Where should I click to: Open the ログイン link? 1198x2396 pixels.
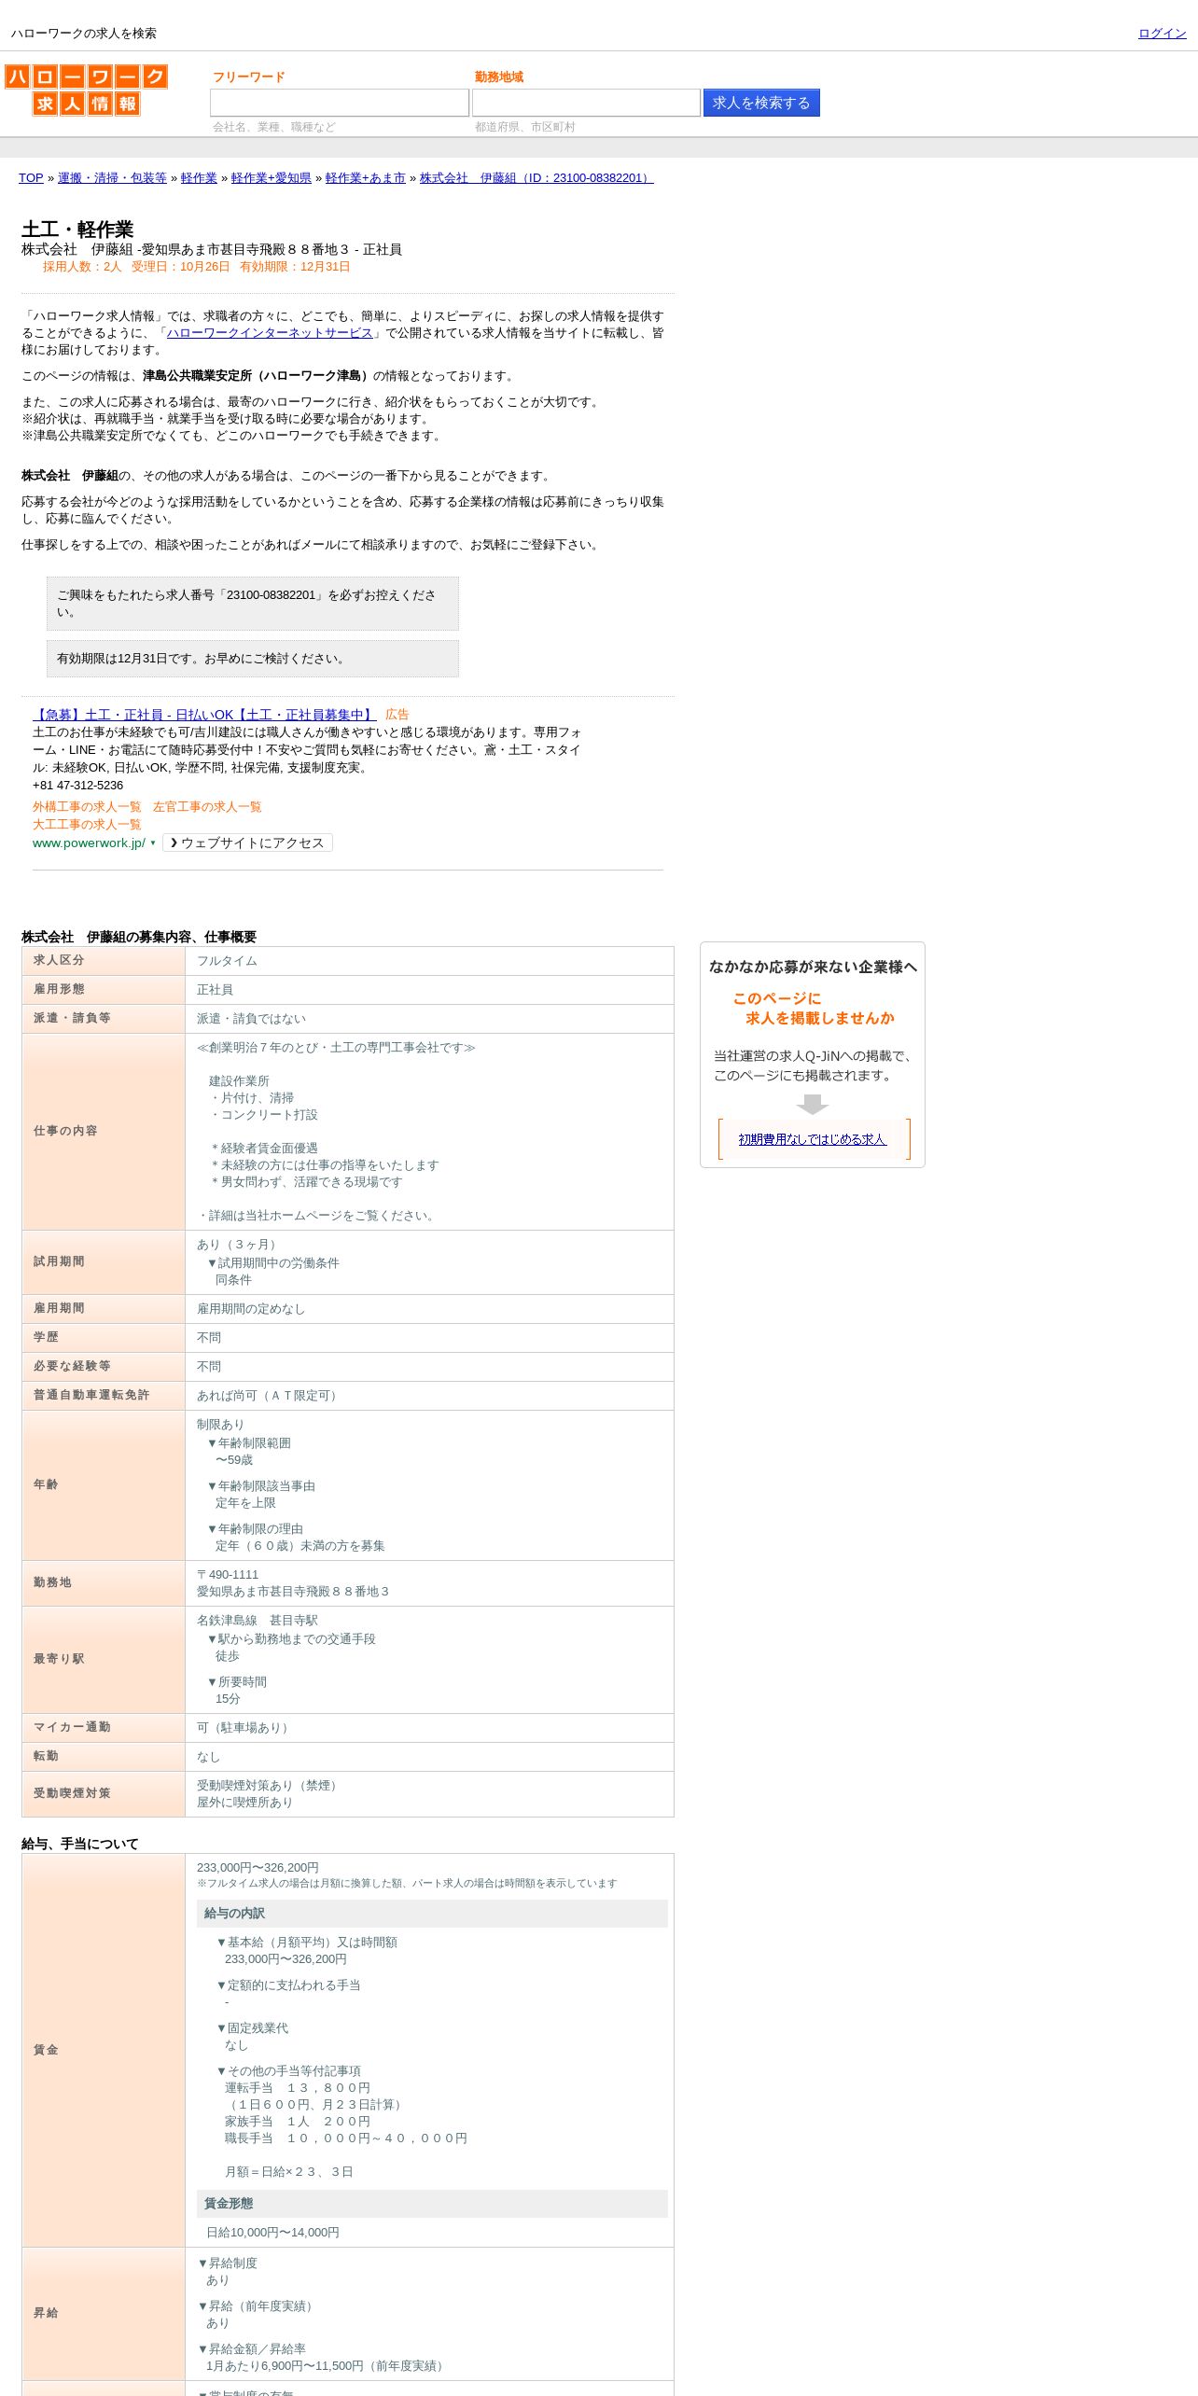point(1162,34)
